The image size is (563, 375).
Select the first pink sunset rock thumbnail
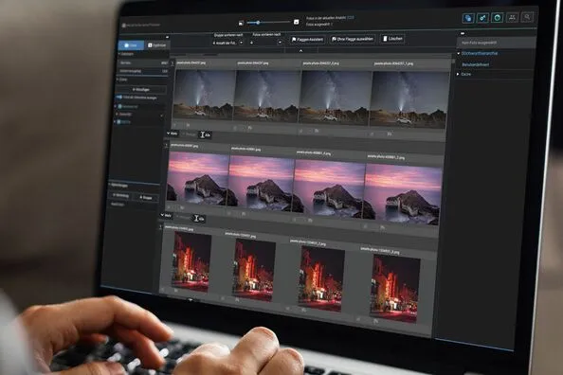(198, 178)
